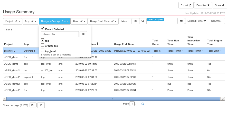
Task: Click the align rows icon button
Action: [181, 21]
